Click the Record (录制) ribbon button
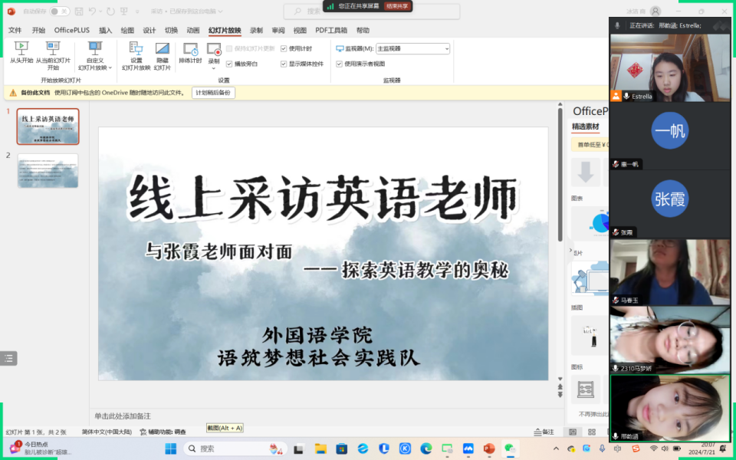736x460 pixels. click(x=214, y=49)
